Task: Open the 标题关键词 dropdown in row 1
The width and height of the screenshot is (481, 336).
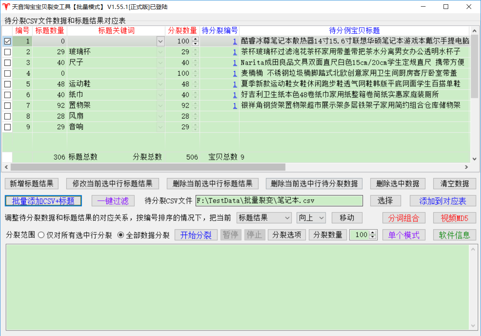Action: [x=160, y=41]
